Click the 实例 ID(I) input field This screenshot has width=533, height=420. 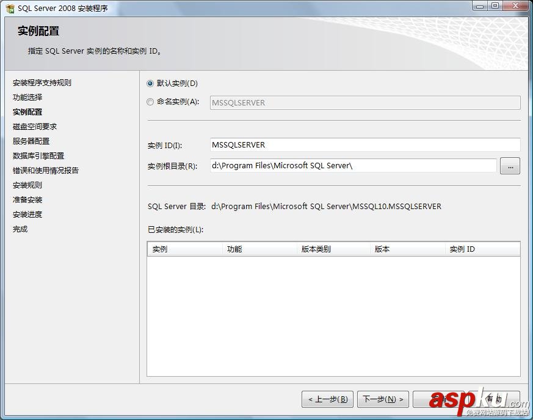pyautogui.click(x=365, y=145)
